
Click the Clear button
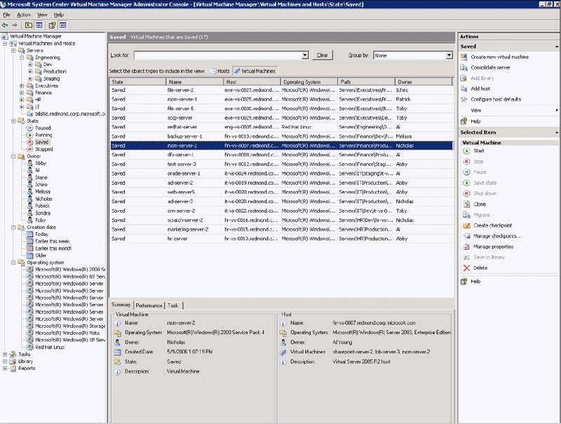click(x=322, y=55)
